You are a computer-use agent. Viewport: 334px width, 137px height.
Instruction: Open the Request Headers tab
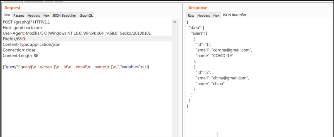click(x=34, y=16)
